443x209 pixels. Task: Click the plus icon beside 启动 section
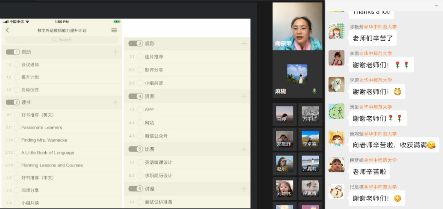[x=115, y=52]
